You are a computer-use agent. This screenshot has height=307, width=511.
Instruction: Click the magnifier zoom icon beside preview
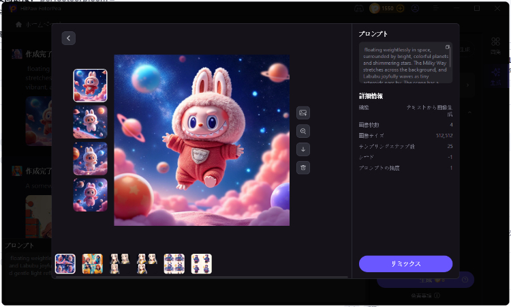(303, 131)
